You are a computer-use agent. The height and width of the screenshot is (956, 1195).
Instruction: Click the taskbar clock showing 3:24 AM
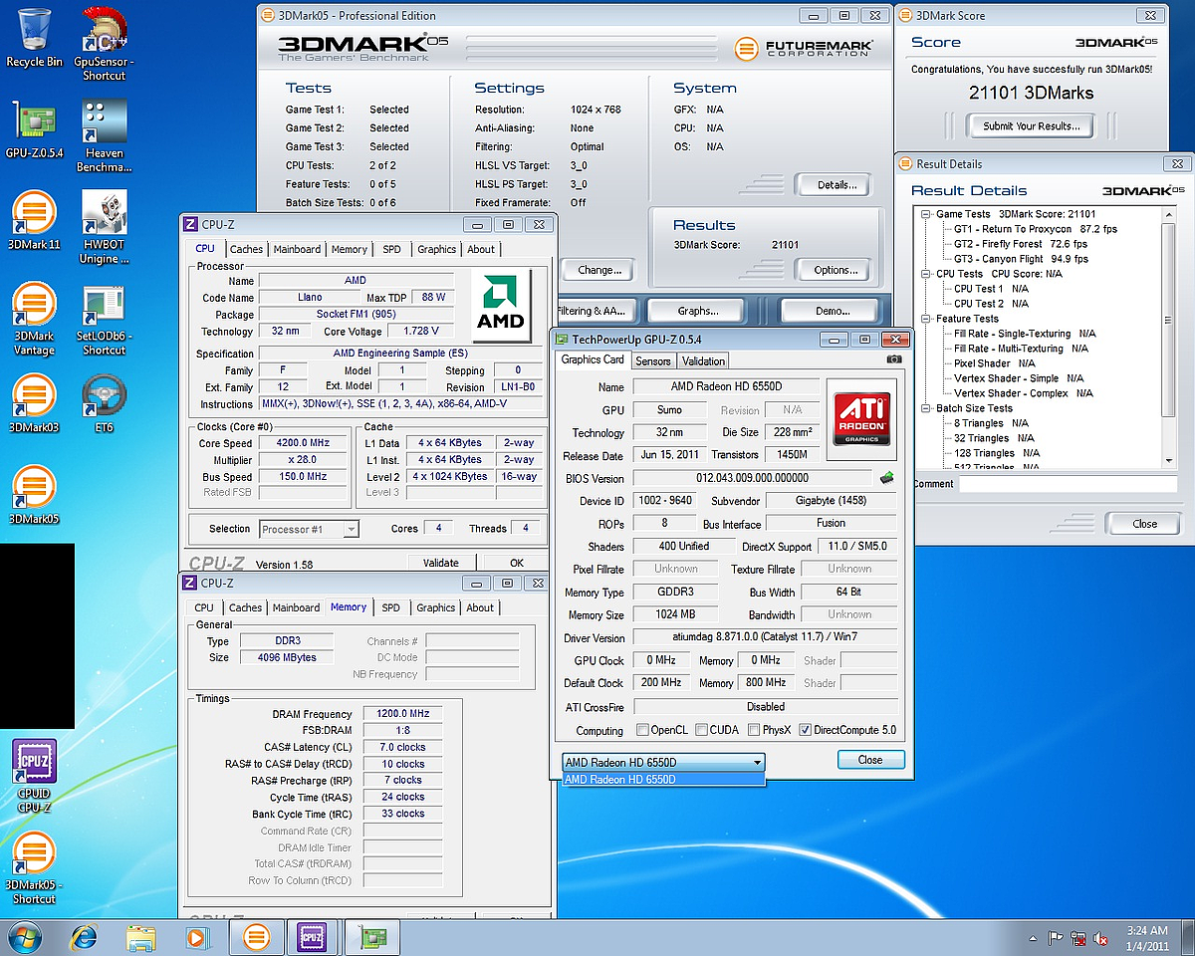pos(1149,938)
